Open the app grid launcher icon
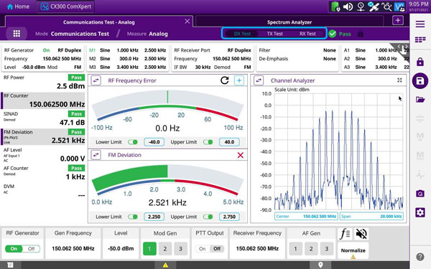This screenshot has height=269, width=431. [x=17, y=34]
